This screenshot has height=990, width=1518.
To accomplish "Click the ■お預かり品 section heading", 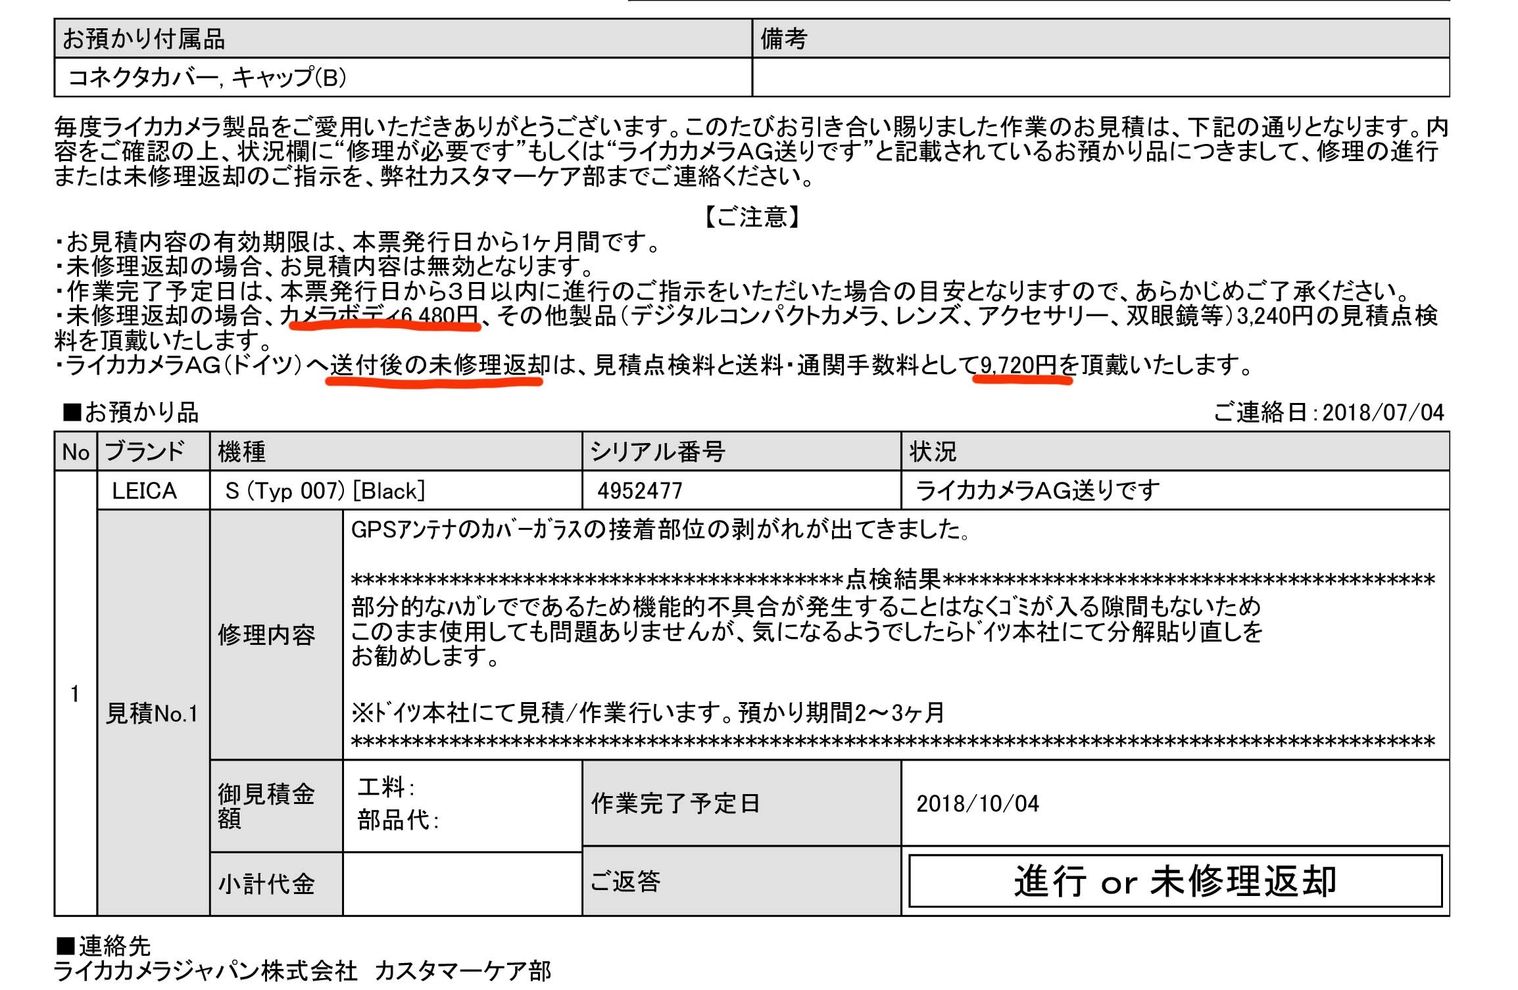I will pos(130,412).
